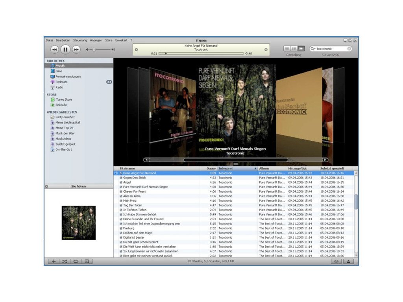Screen dimensions: 403x302
Task: Toggle shuffle playback
Action: (x=65, y=261)
